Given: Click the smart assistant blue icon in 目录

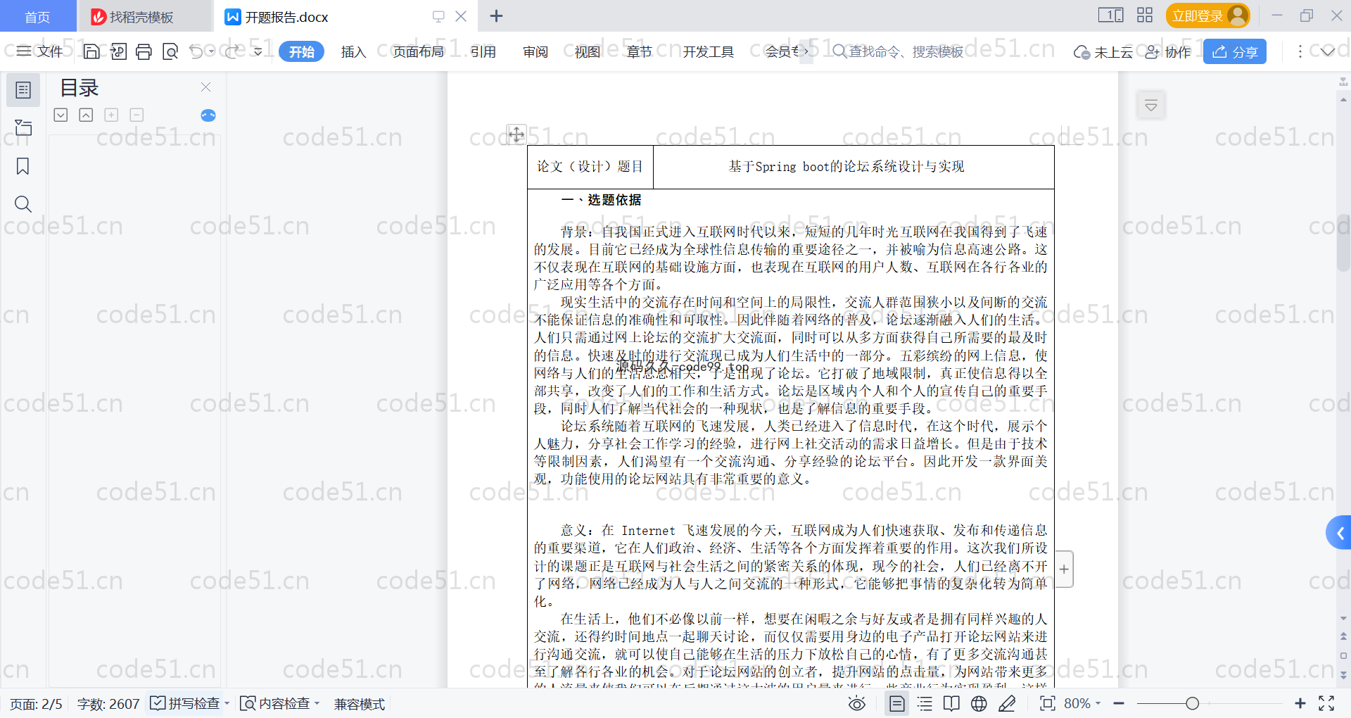Looking at the screenshot, I should pos(208,115).
